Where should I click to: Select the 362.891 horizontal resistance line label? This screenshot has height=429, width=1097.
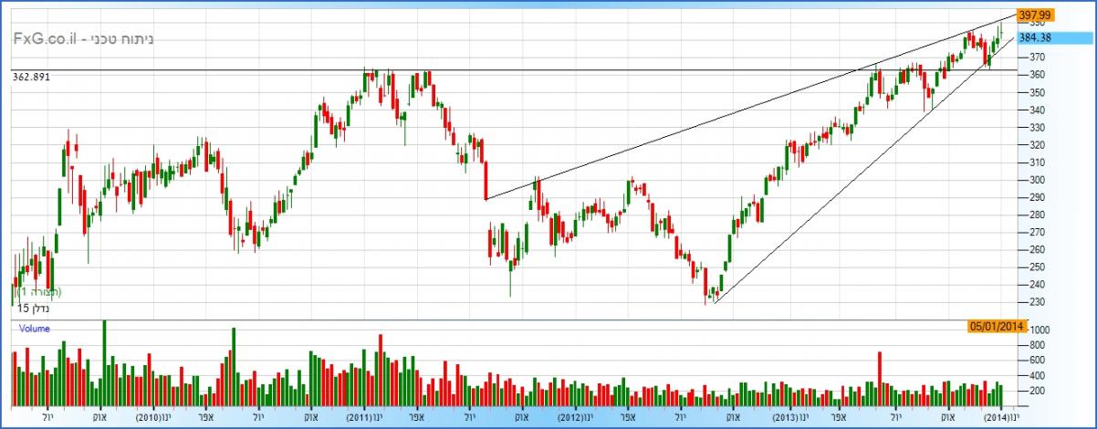pyautogui.click(x=31, y=78)
